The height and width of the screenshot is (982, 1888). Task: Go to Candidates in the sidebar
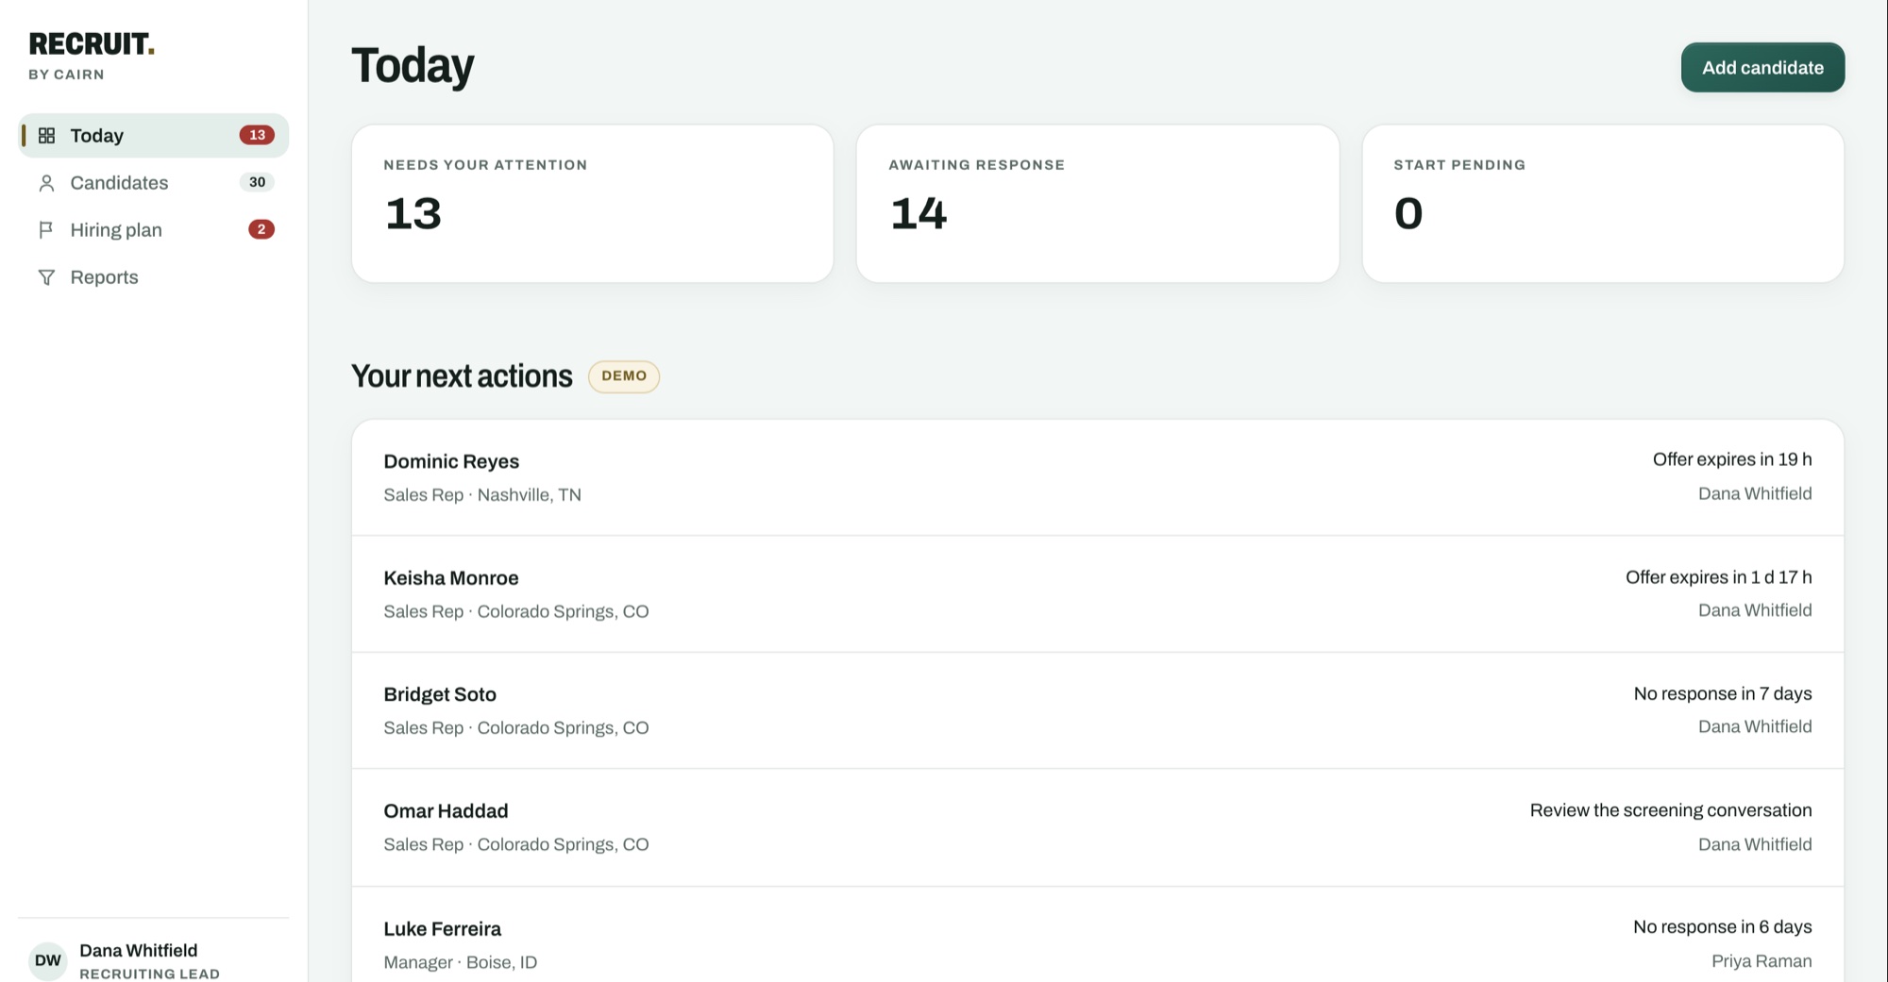point(153,183)
